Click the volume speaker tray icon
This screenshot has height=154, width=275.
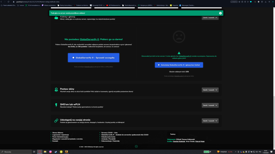pos(257,152)
